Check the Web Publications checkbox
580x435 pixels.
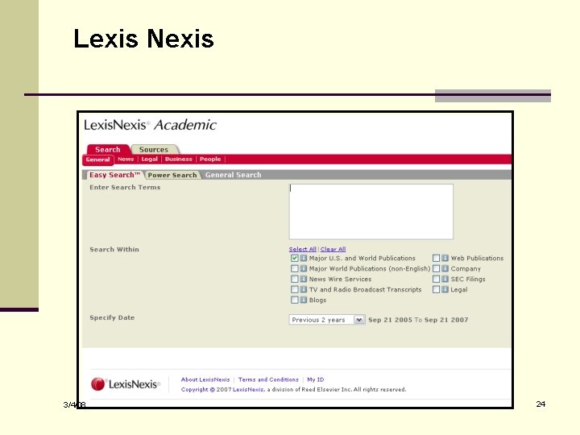tap(436, 259)
